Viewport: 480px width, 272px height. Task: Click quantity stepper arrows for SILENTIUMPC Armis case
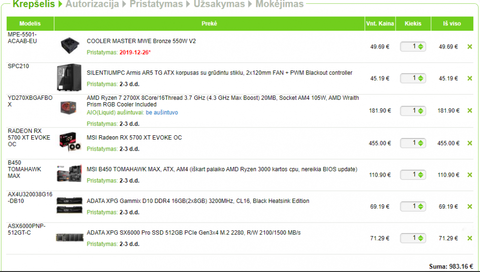(420, 78)
